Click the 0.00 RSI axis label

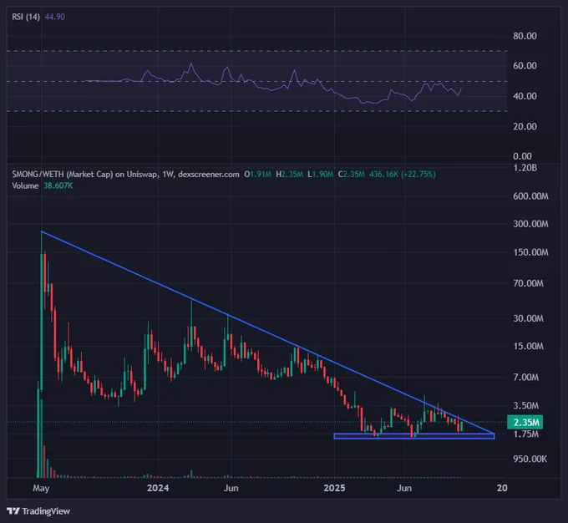point(522,156)
